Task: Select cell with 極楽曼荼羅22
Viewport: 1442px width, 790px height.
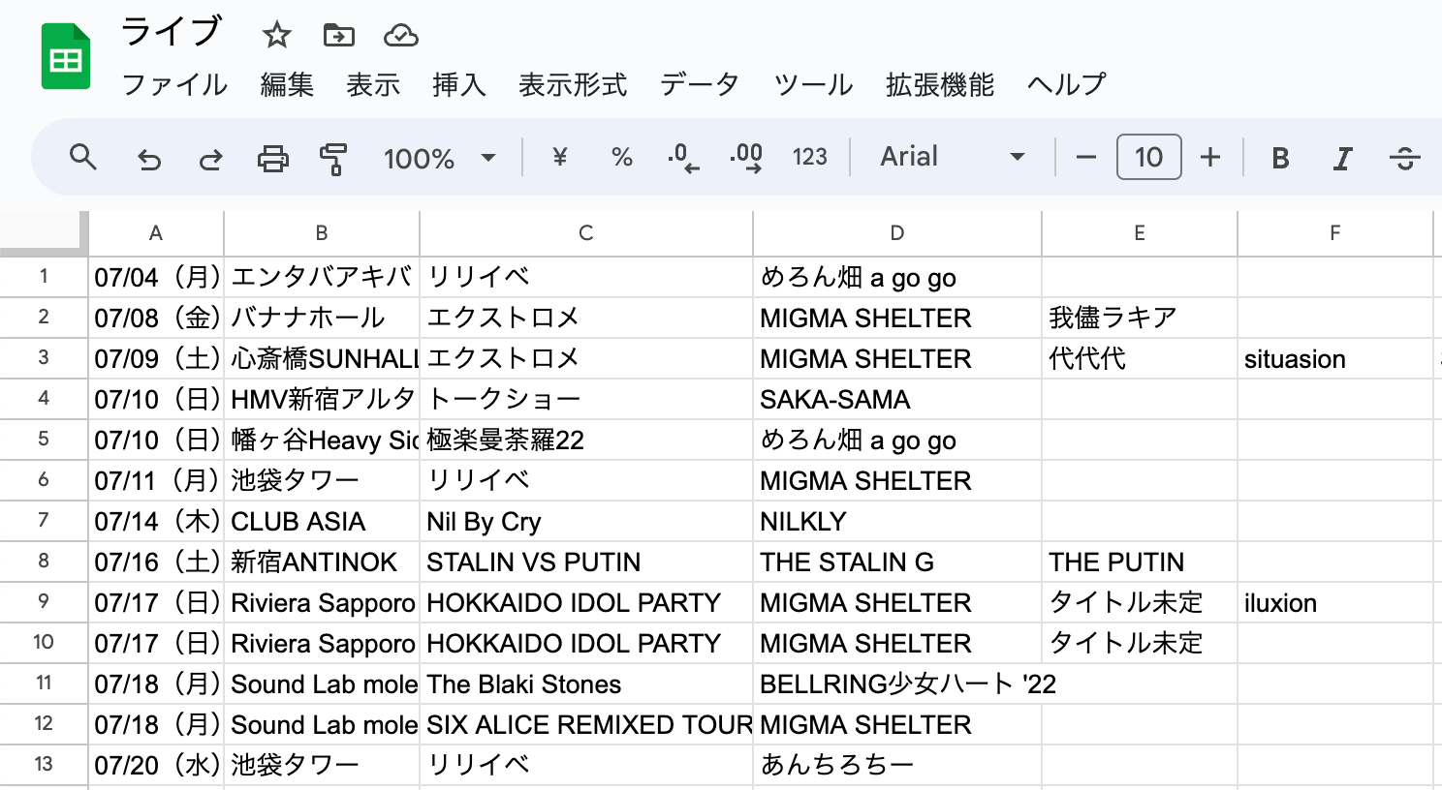Action: tap(586, 441)
